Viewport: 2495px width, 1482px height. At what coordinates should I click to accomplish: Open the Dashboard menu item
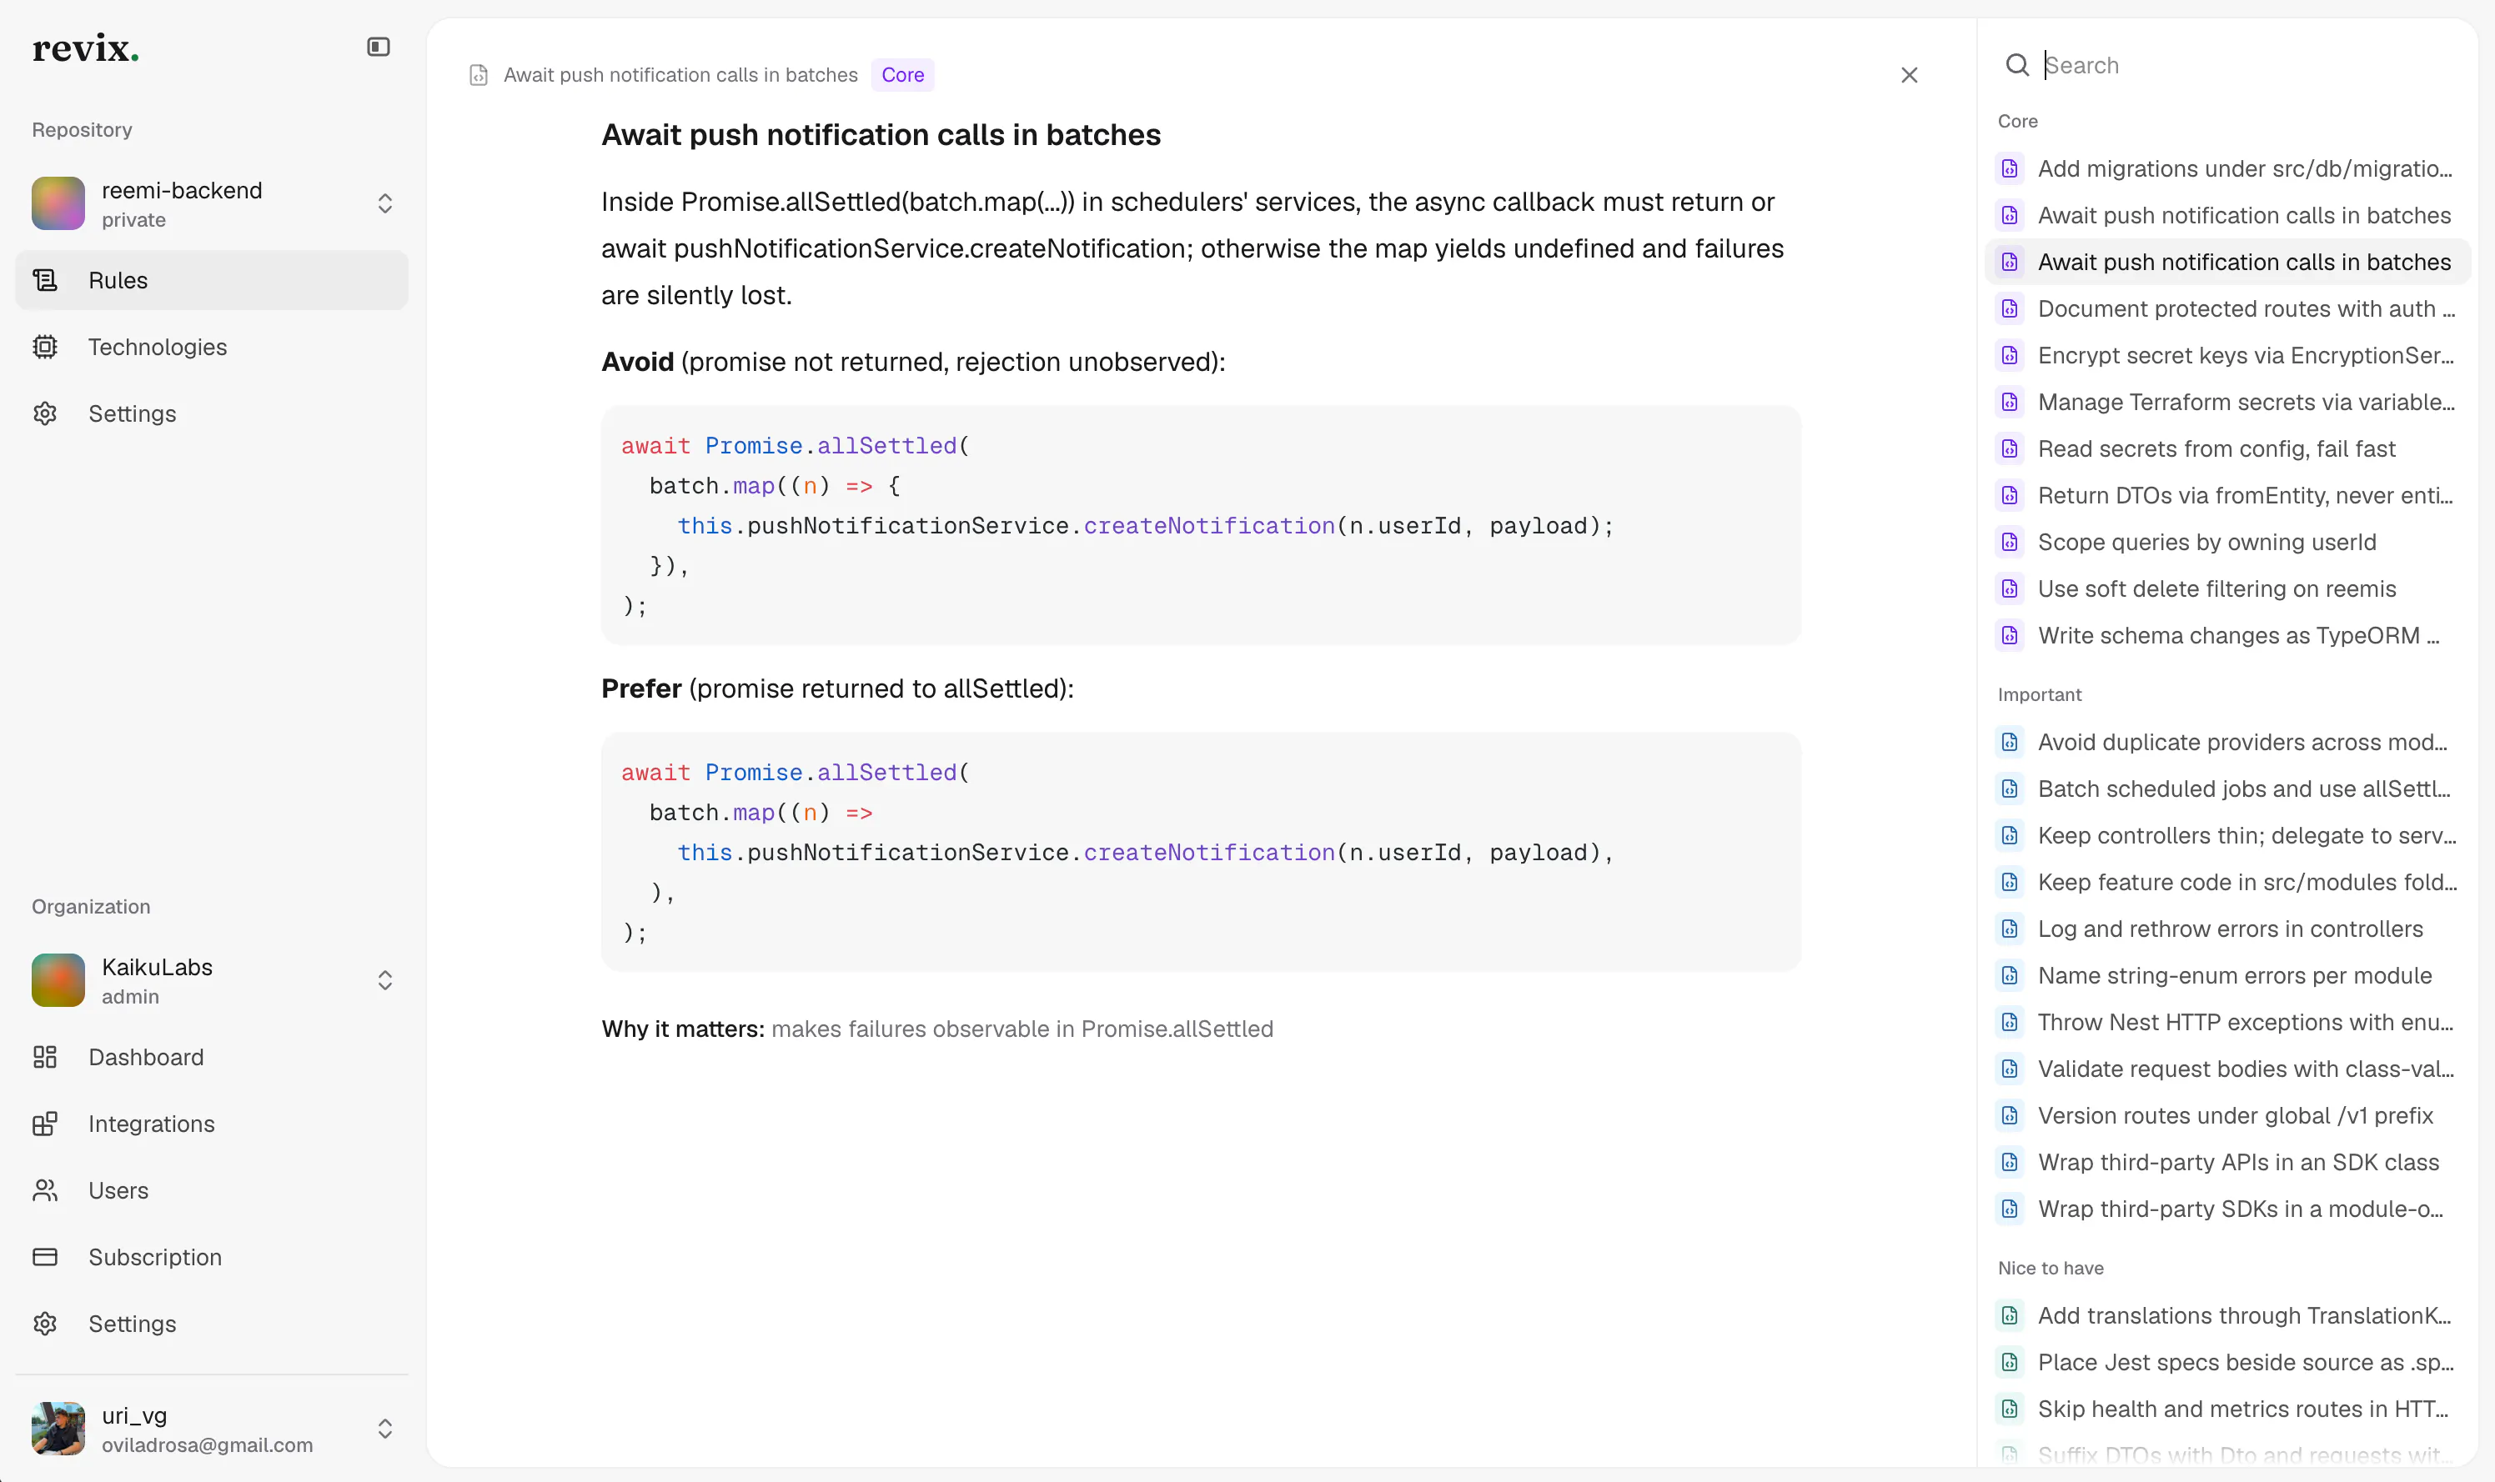(x=212, y=1057)
